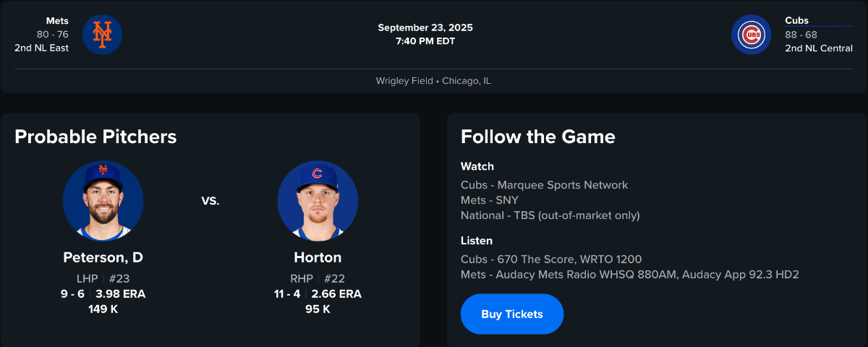Click the September 23, 2025 game date
The height and width of the screenshot is (347, 868).
click(425, 28)
